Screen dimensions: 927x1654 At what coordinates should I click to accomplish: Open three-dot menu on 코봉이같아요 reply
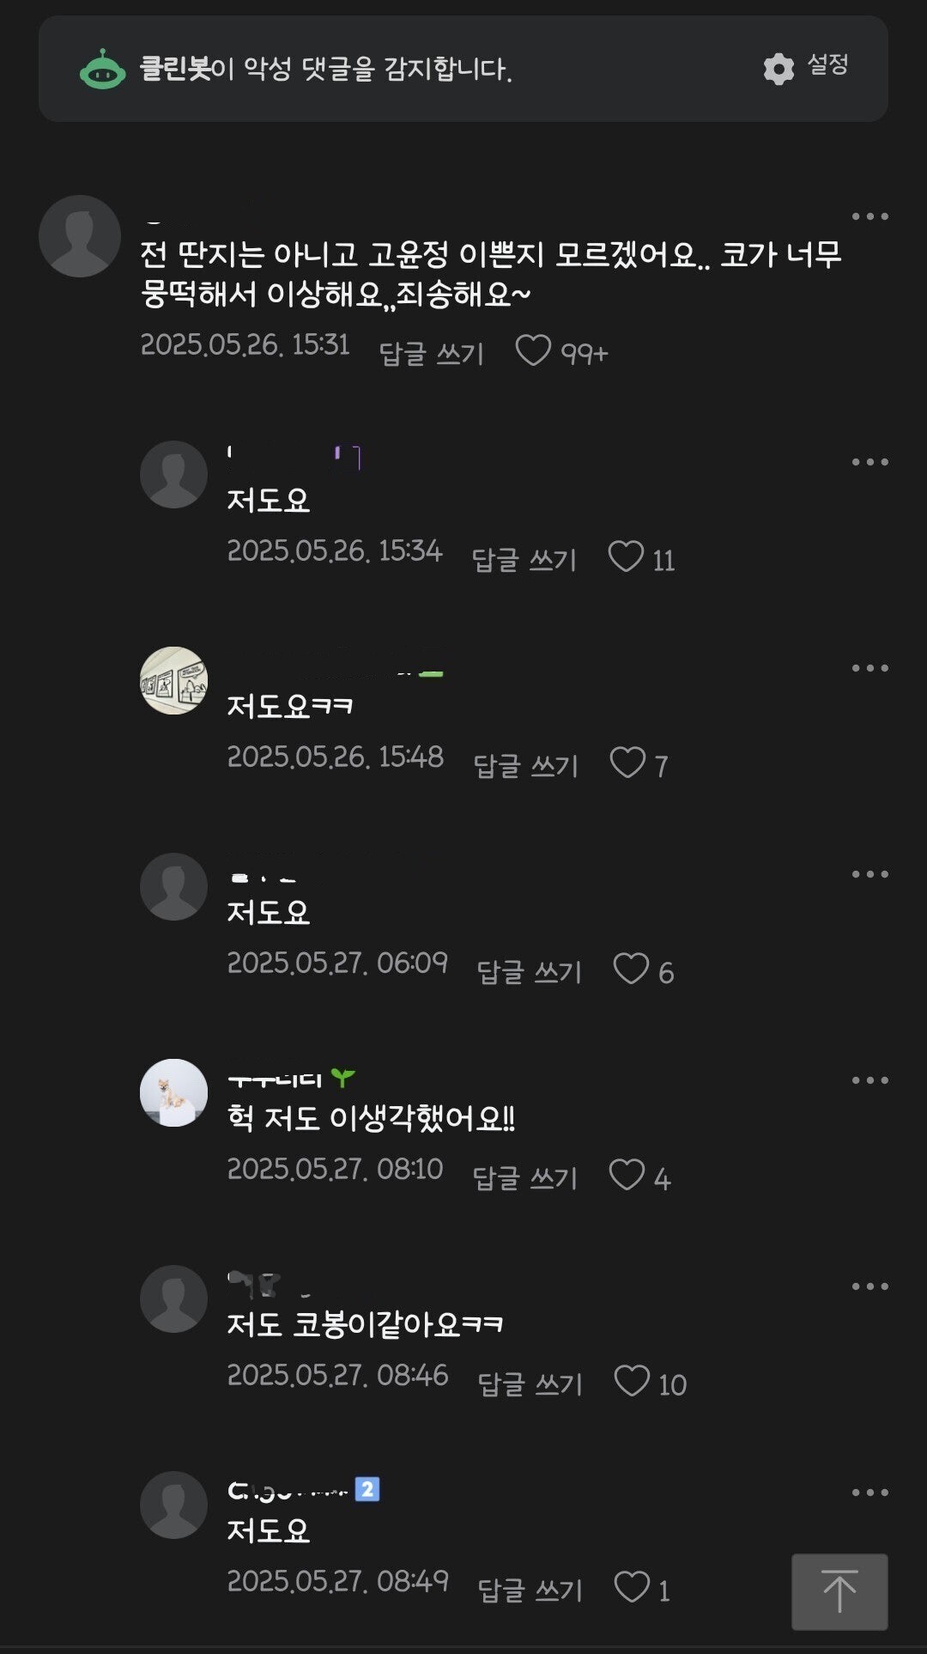(869, 1286)
